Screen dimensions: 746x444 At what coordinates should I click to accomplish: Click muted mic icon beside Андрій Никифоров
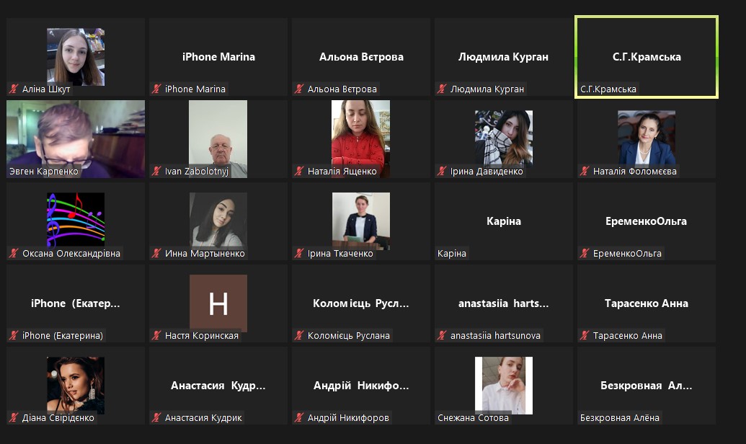tap(299, 418)
